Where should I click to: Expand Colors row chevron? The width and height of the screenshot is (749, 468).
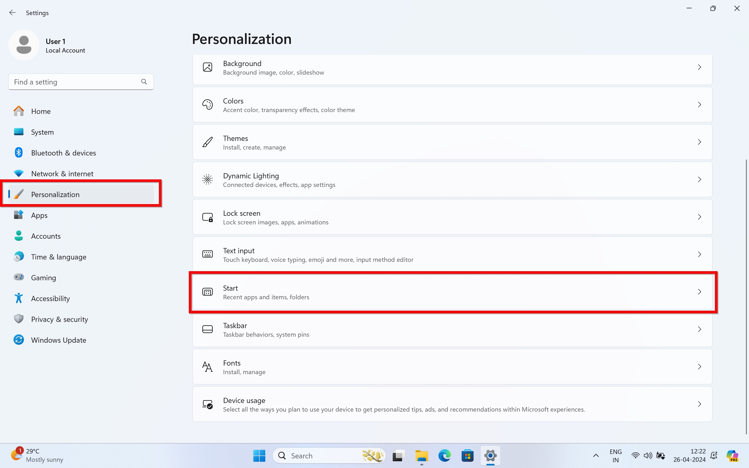coord(699,105)
